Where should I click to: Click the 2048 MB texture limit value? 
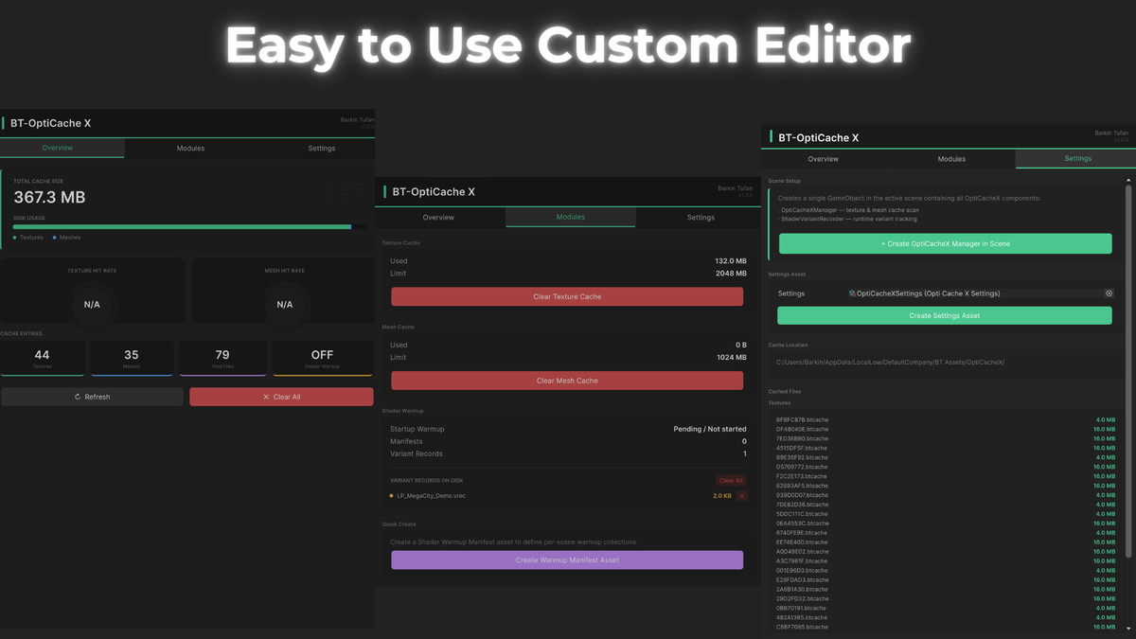731,274
